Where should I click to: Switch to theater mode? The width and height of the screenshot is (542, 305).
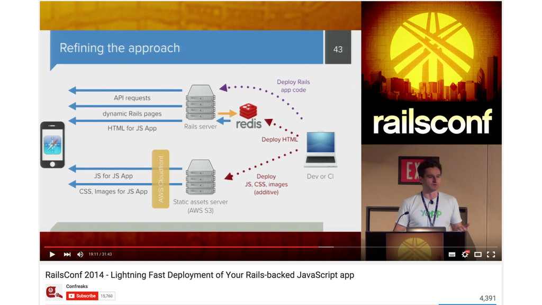pyautogui.click(x=478, y=255)
